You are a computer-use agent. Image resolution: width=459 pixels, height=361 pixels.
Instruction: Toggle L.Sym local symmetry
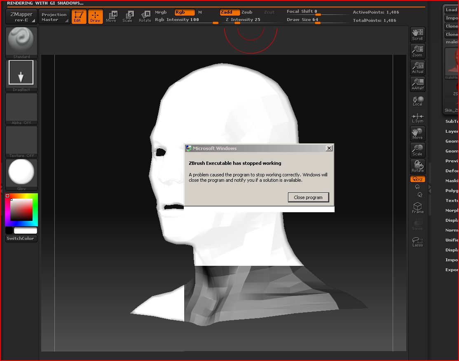click(418, 118)
